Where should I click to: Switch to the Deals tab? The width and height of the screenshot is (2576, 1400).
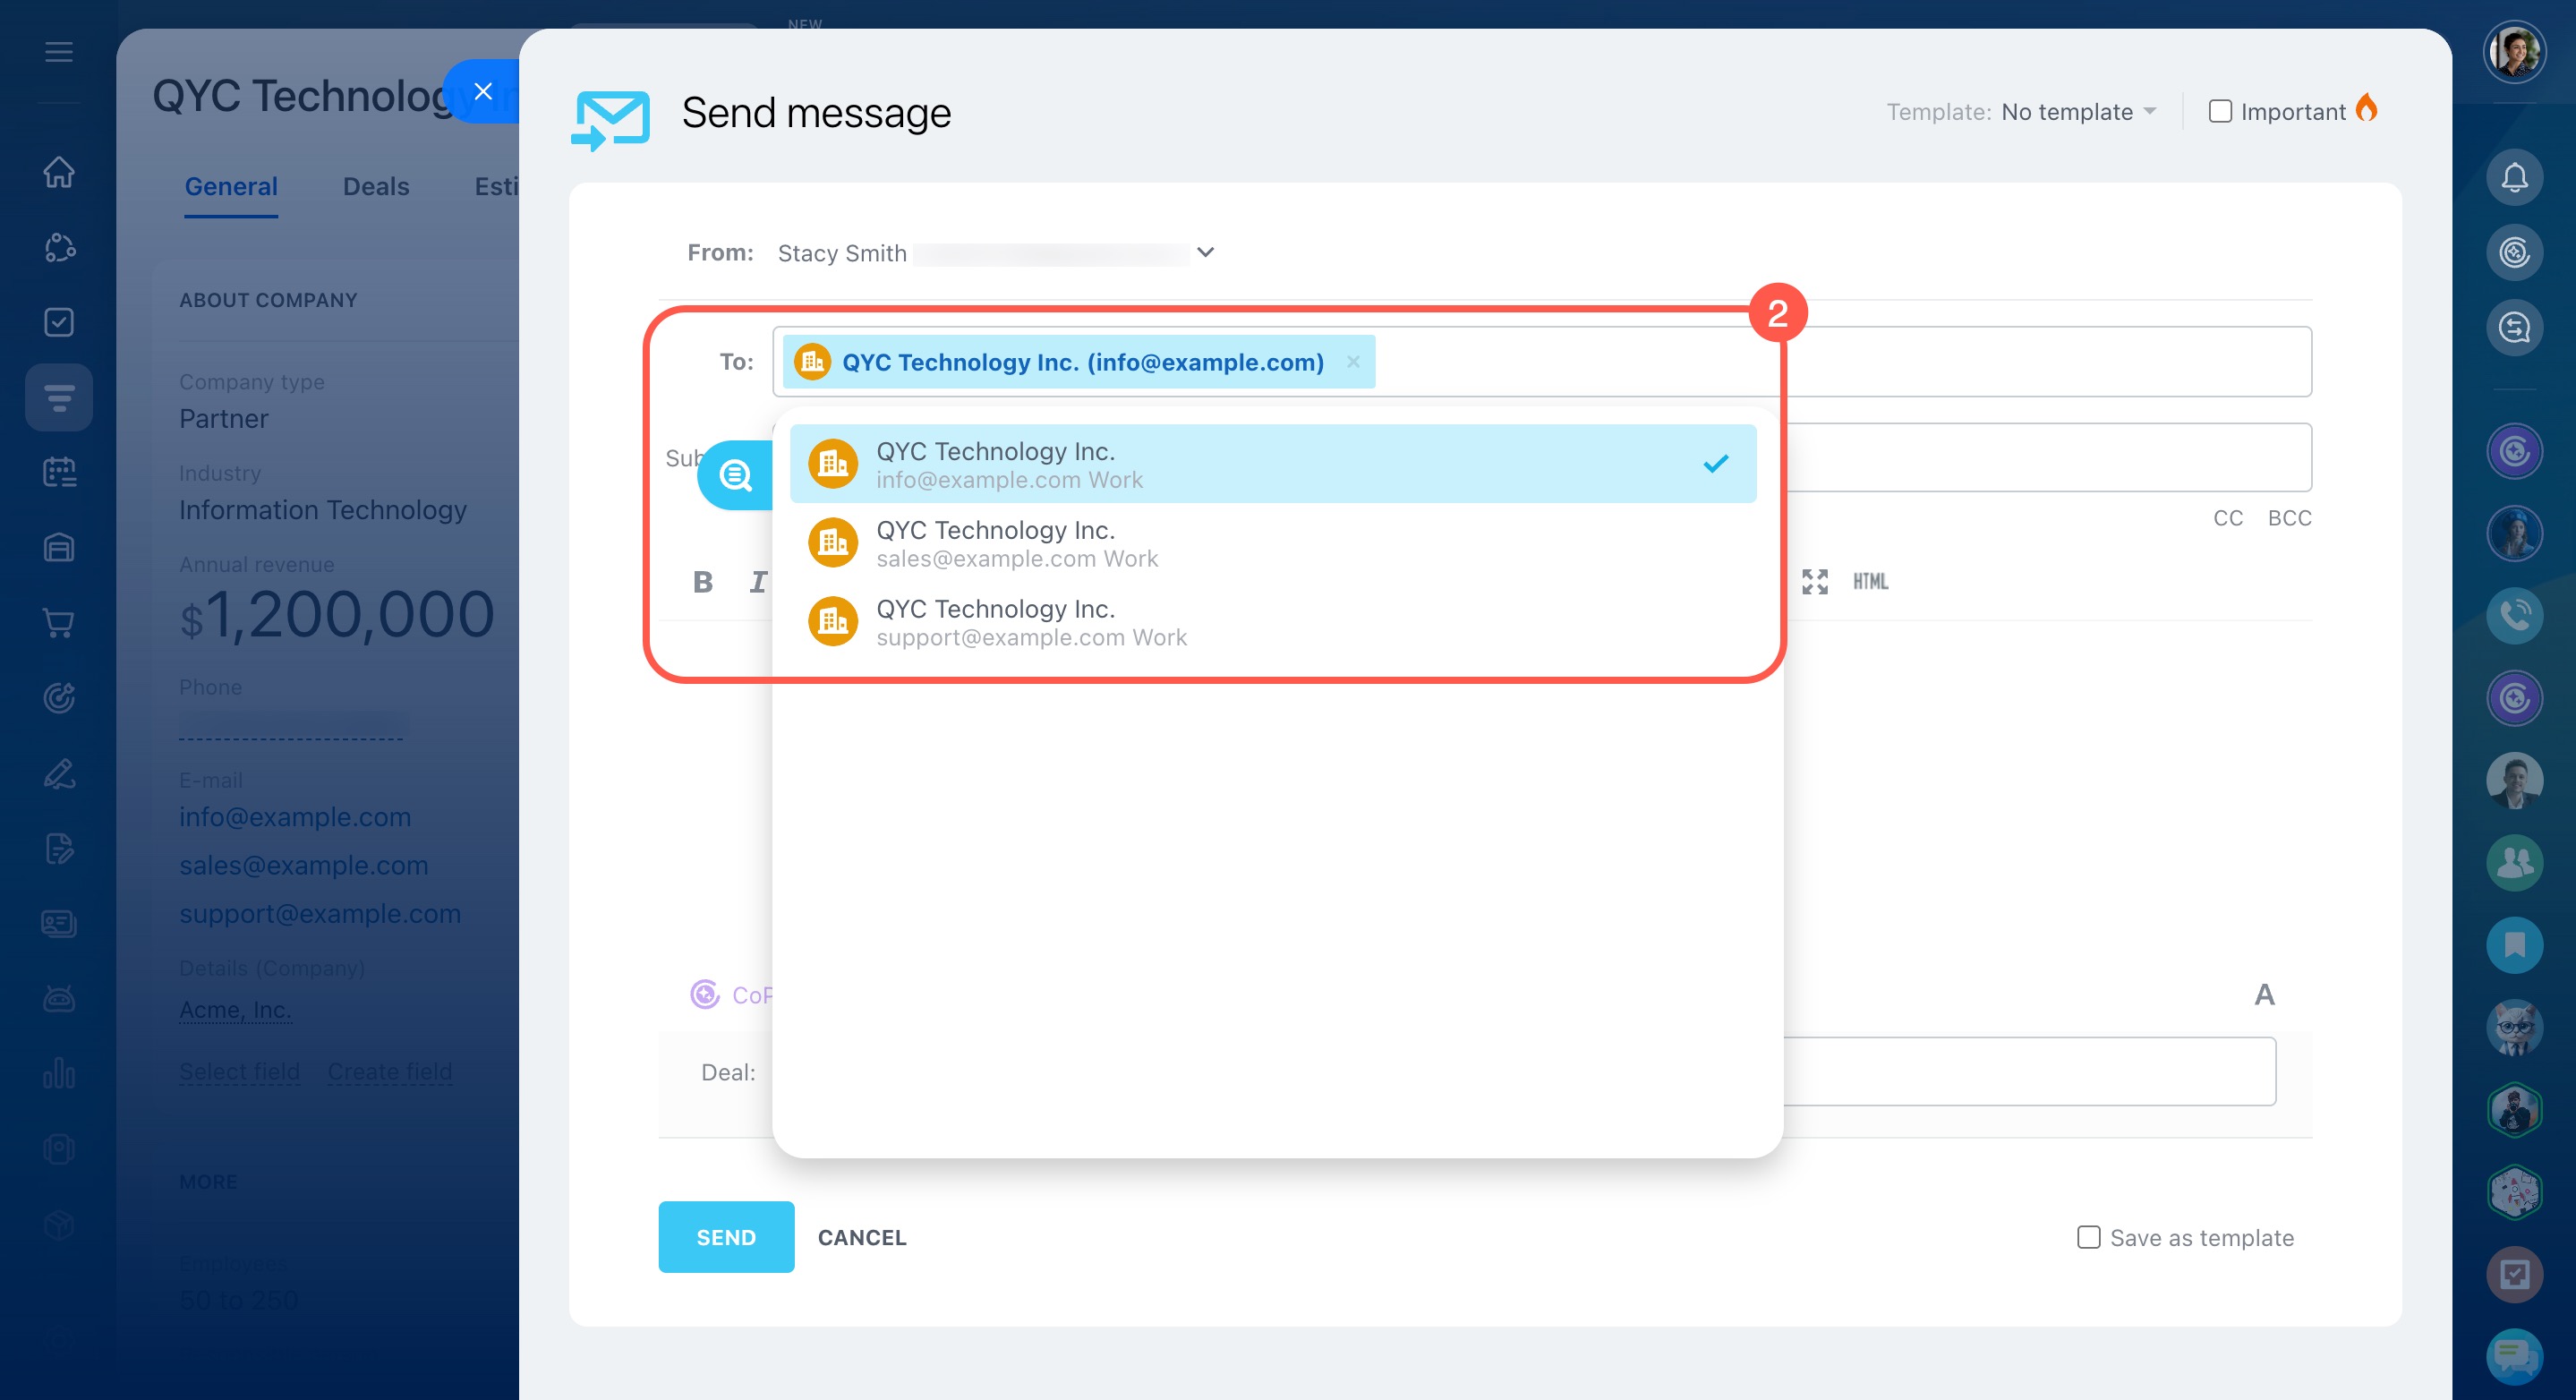pos(375,187)
